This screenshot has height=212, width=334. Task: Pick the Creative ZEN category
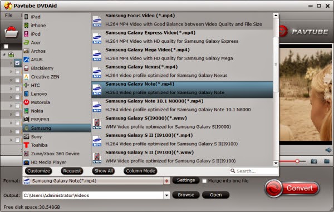[x=57, y=77]
